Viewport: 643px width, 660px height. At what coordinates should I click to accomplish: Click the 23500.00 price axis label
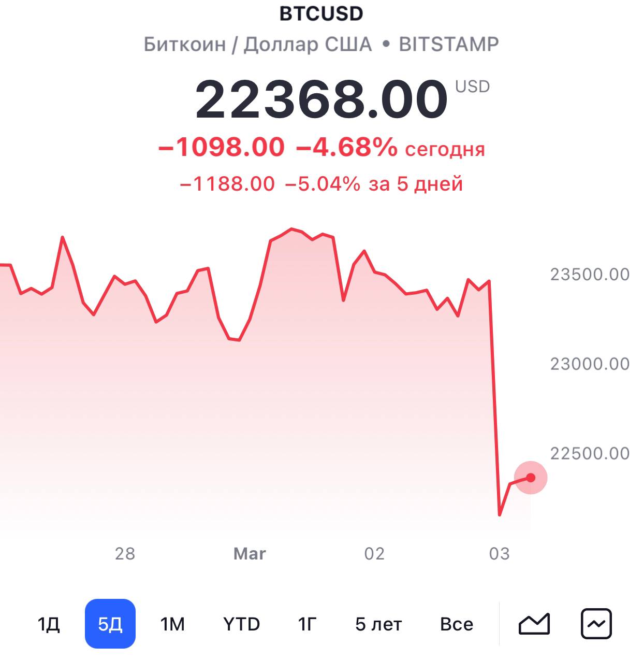point(590,274)
